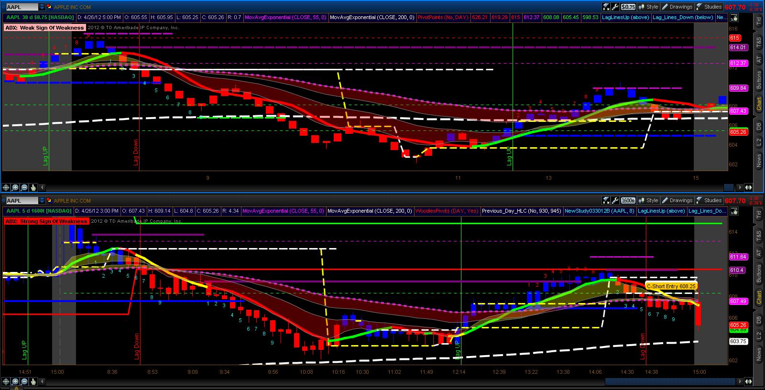This screenshot has height=390, width=765.
Task: Click horizontal scrollbar thumb under upper chart
Action: click(x=729, y=188)
